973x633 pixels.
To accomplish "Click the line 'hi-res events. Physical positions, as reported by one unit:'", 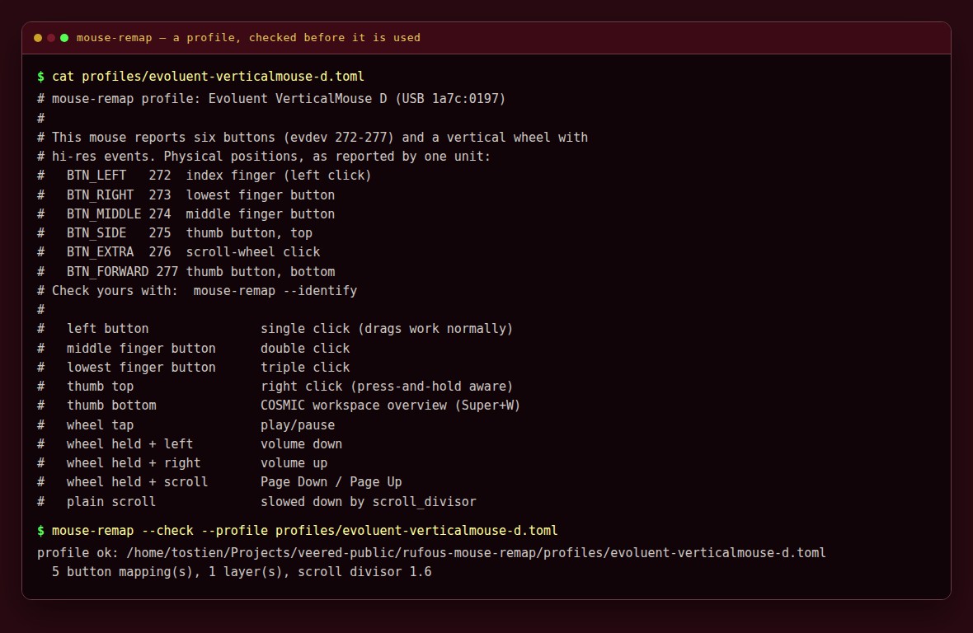I will tap(264, 157).
